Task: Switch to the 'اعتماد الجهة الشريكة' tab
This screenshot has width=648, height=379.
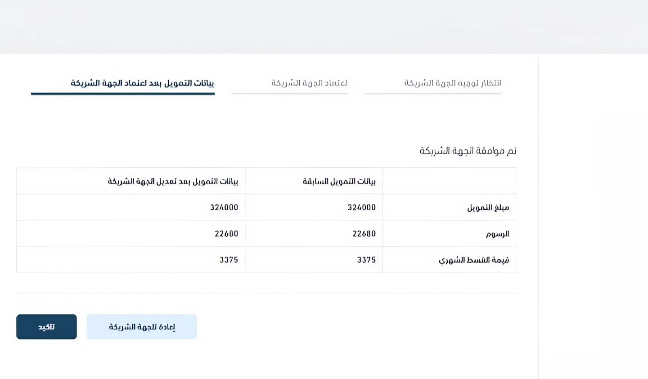Action: 309,83
